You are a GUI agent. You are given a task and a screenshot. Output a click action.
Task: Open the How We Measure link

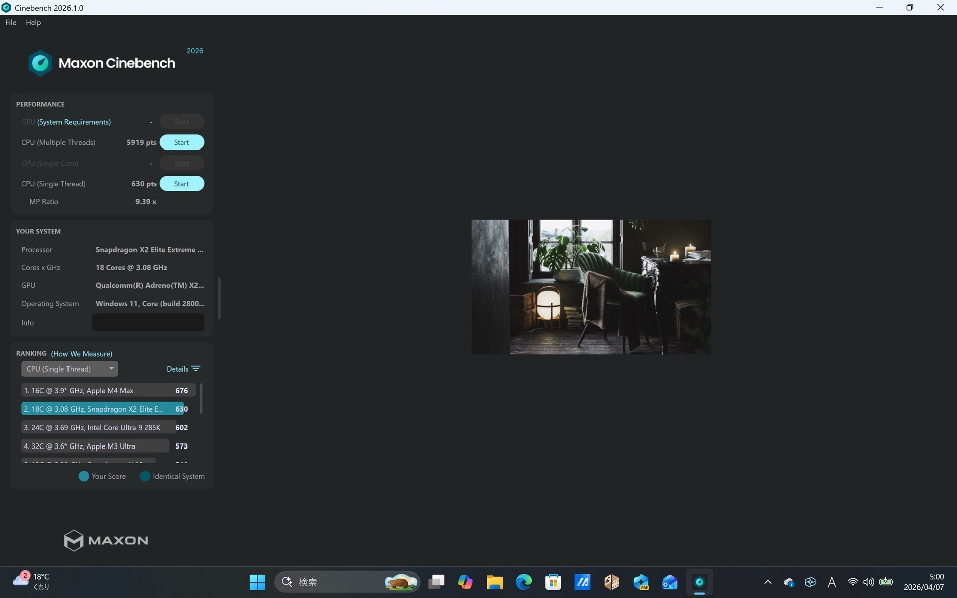(x=82, y=354)
